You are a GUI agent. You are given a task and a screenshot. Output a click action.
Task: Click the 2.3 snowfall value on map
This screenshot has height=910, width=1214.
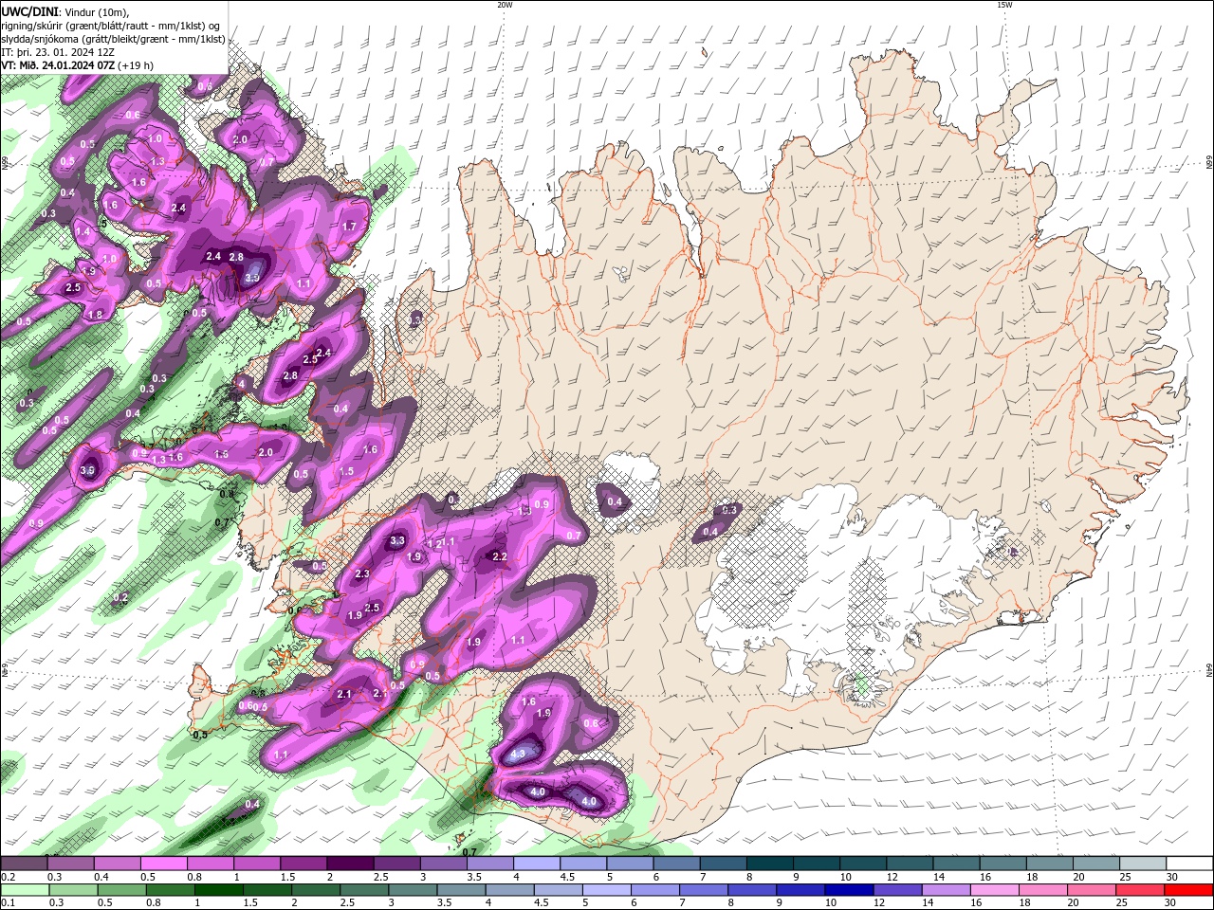(361, 574)
